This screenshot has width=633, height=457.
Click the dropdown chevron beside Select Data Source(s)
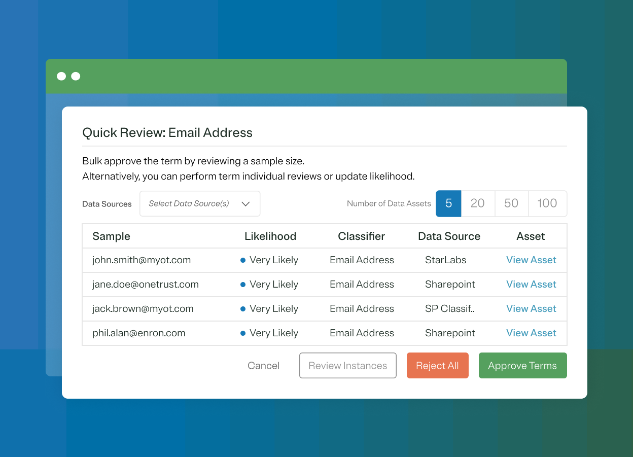click(x=245, y=203)
